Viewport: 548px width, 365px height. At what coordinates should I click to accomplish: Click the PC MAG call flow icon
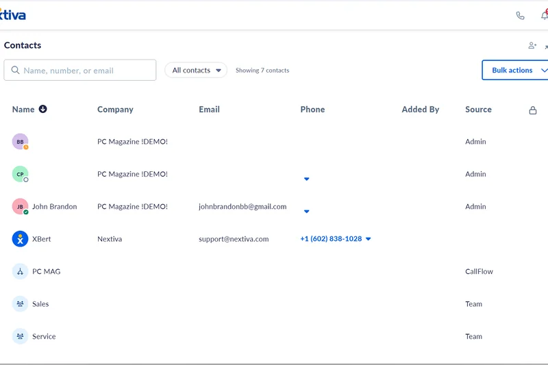pyautogui.click(x=20, y=271)
